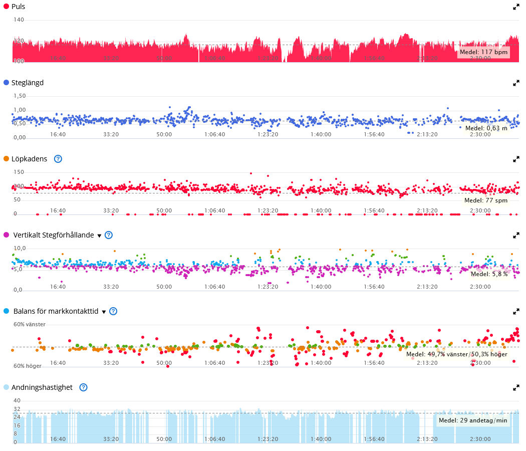Image resolution: width=526 pixels, height=451 pixels.
Task: Open the Löpkadens chart in expanded view
Action: pyautogui.click(x=516, y=159)
